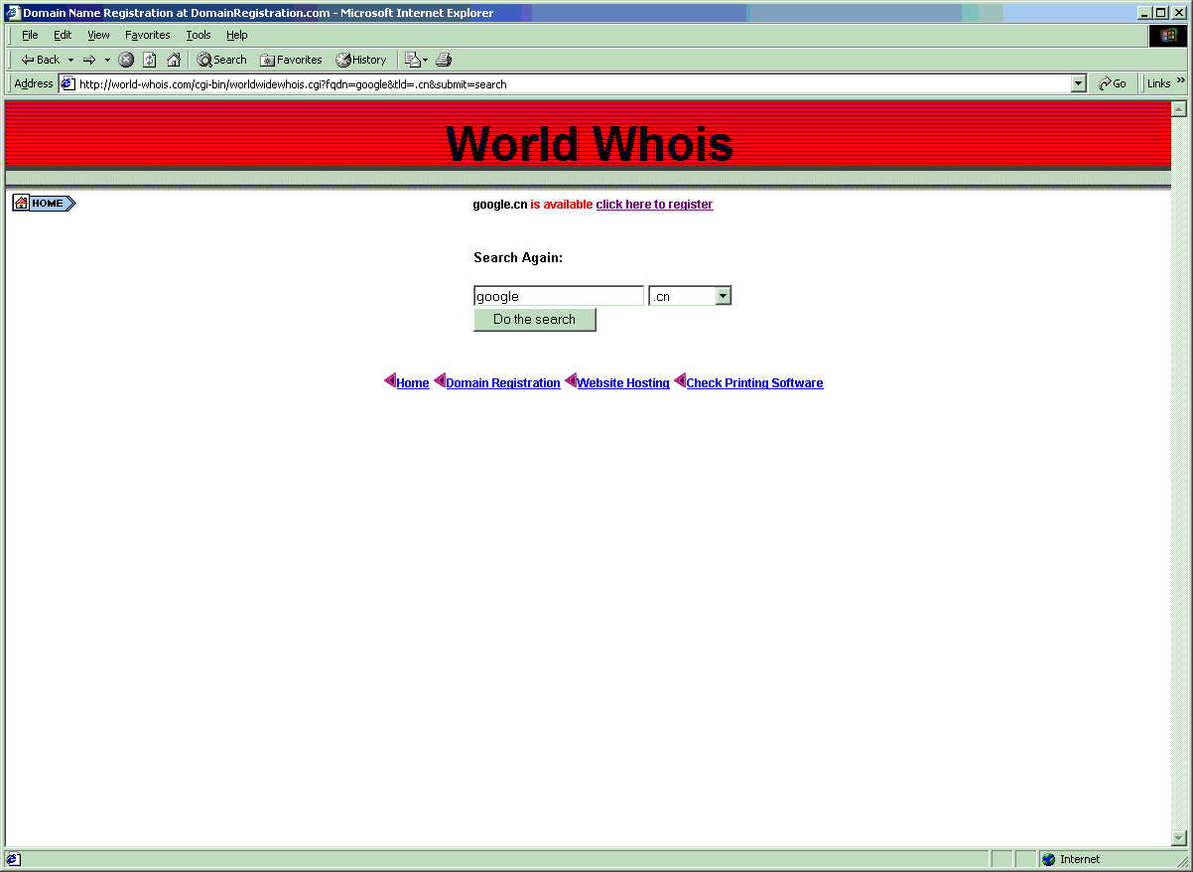Click the Stop loading icon

pyautogui.click(x=126, y=60)
